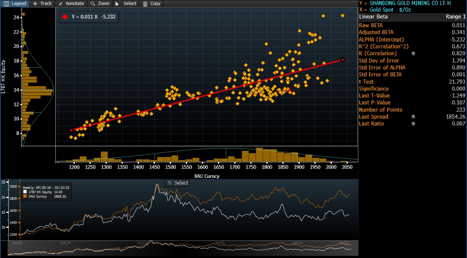Open the Select dropdown above time series
Screen dimensions: 467x258
click(178, 183)
